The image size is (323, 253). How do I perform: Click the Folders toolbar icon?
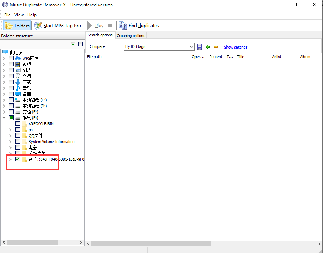pyautogui.click(x=17, y=26)
